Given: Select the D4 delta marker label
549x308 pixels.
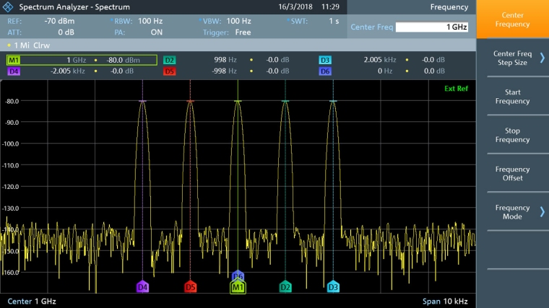Looking at the screenshot, I should (14, 71).
